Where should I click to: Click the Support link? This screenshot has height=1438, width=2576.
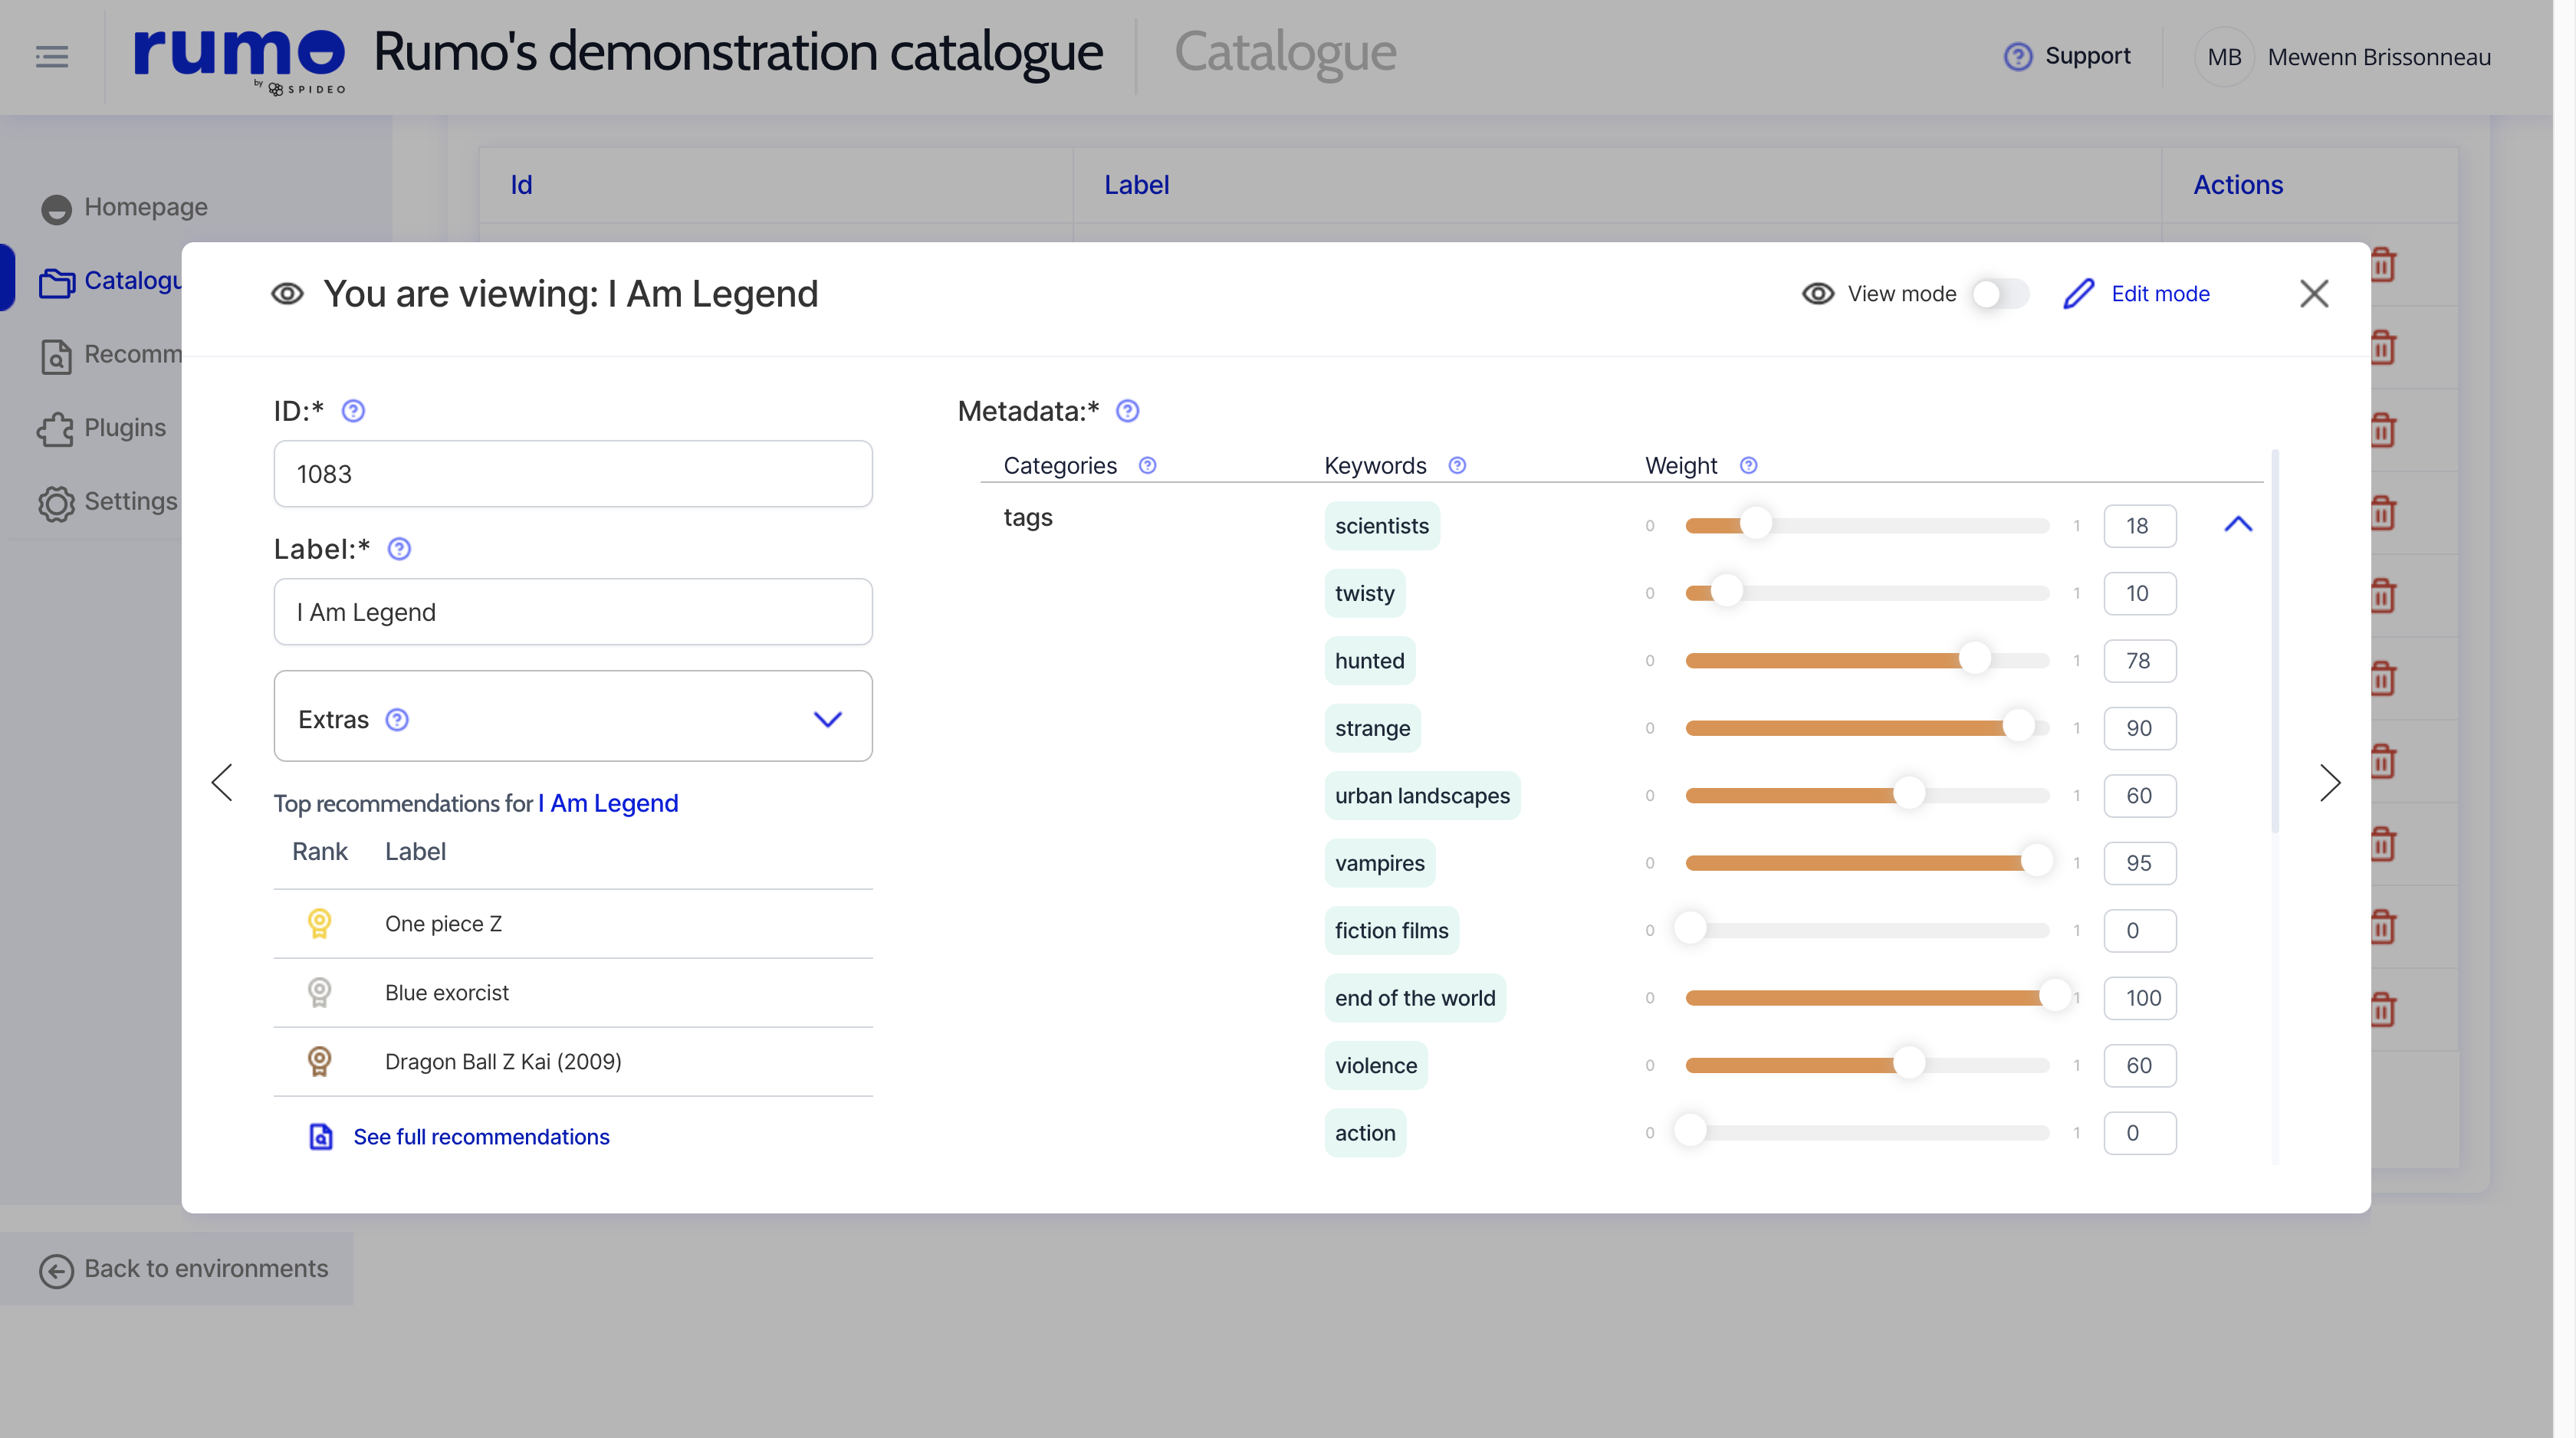click(2088, 56)
